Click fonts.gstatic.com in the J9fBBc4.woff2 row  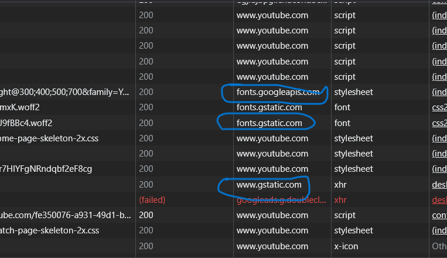pos(269,123)
